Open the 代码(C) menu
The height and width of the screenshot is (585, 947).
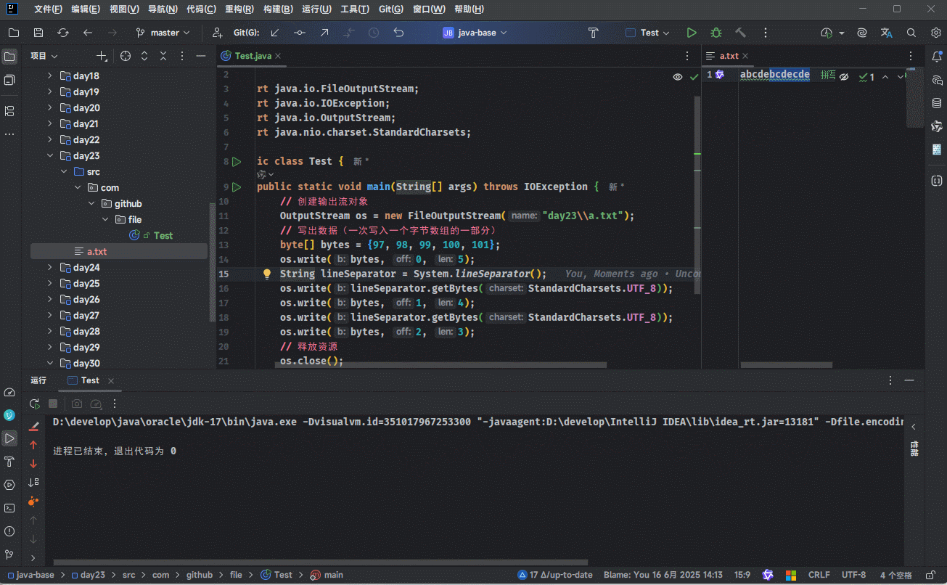[201, 9]
